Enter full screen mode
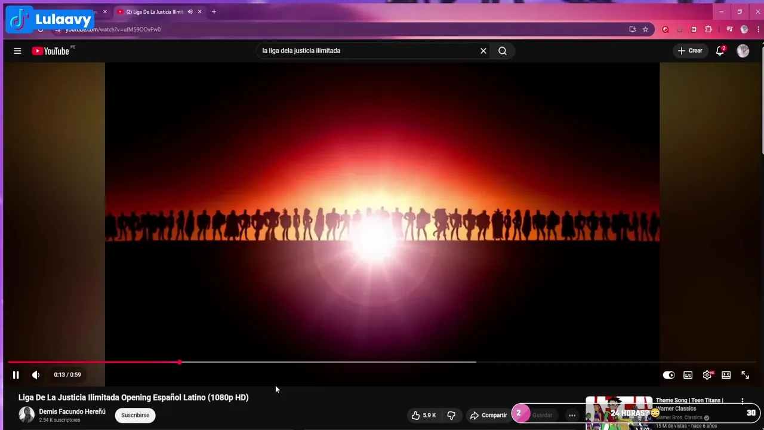This screenshot has width=764, height=430. click(745, 375)
